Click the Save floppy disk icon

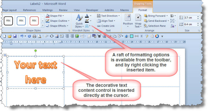[x=15, y=36]
